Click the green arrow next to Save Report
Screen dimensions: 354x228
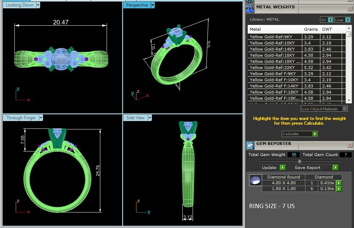point(335,168)
